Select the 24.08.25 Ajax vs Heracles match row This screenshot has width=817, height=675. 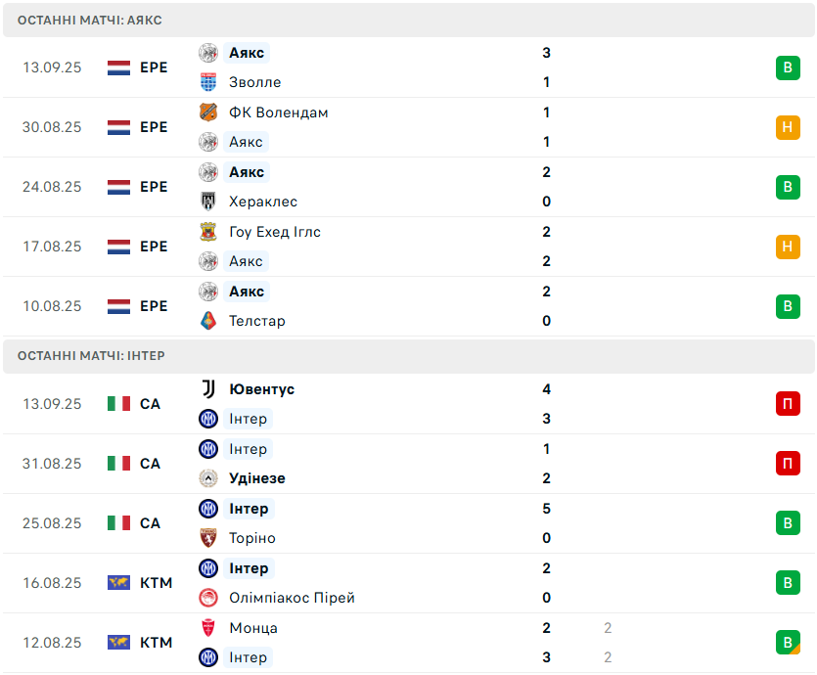409,187
